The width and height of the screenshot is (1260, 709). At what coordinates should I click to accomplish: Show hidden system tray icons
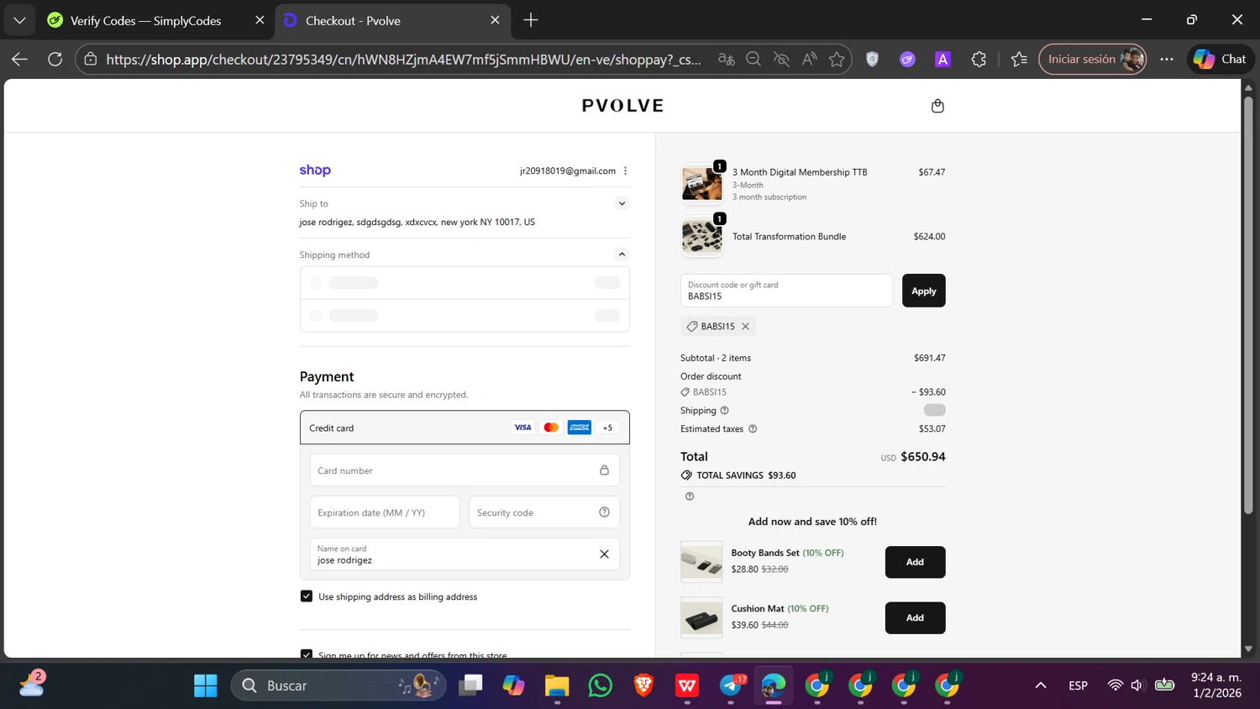pos(1041,685)
